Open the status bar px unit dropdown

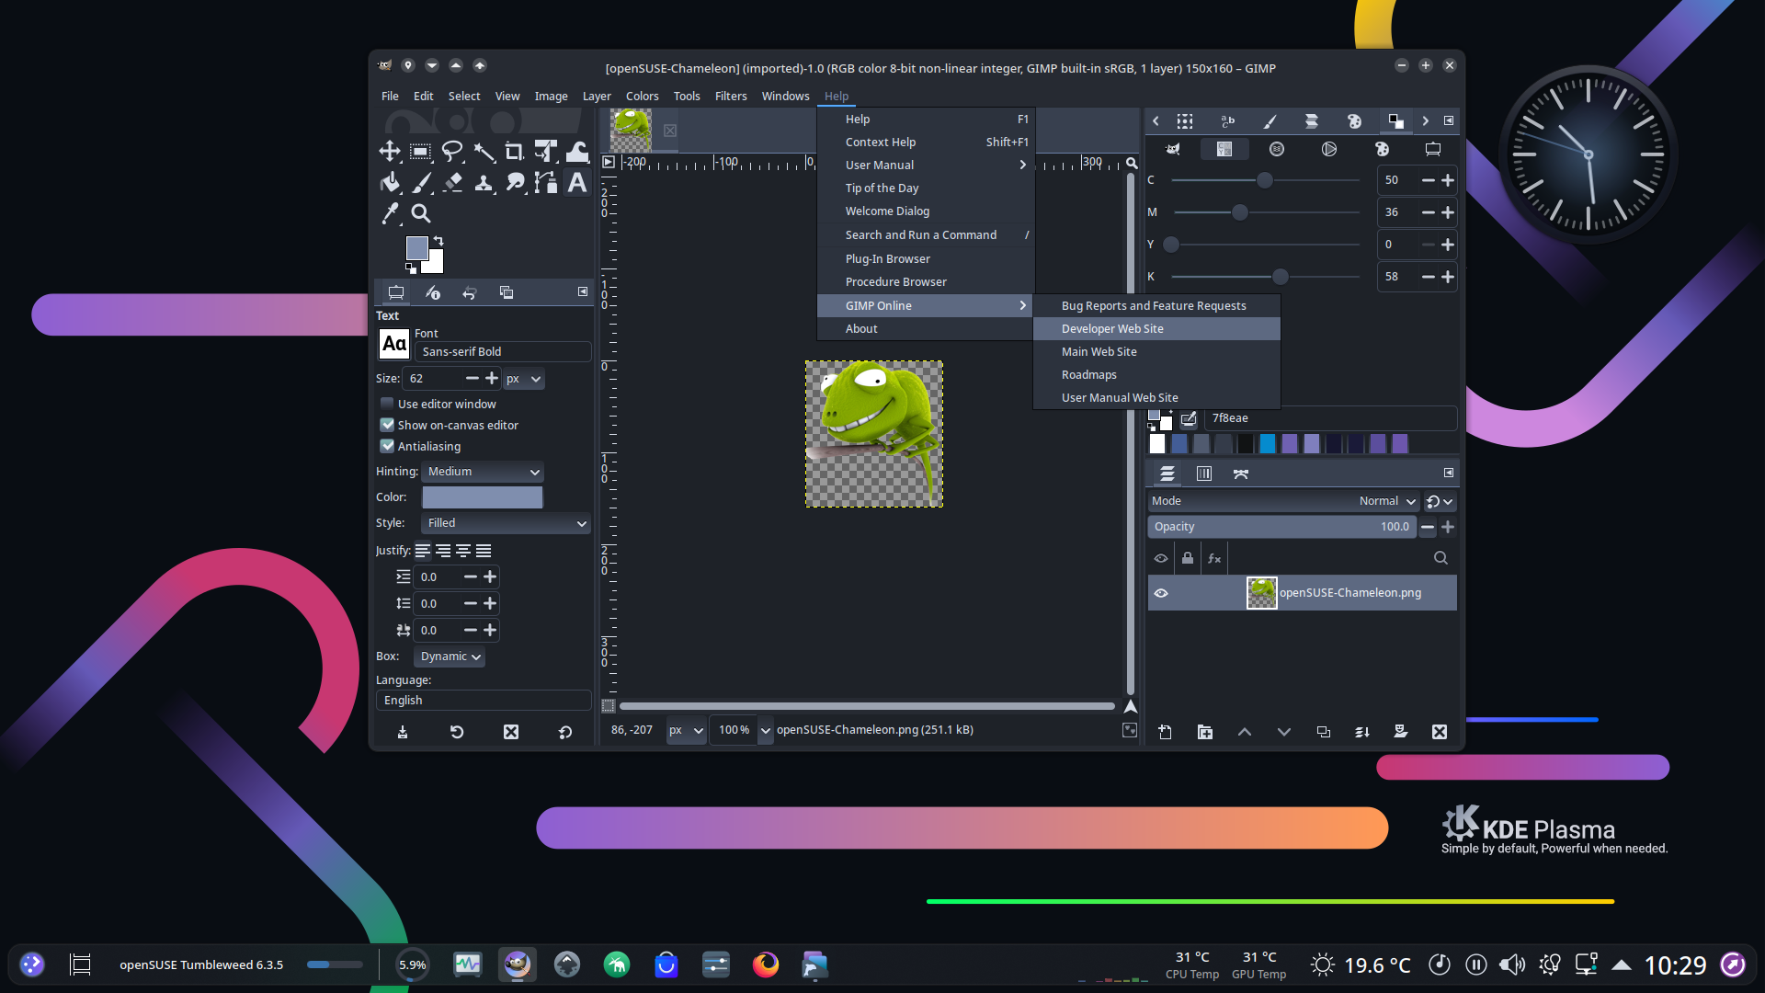pyautogui.click(x=686, y=730)
